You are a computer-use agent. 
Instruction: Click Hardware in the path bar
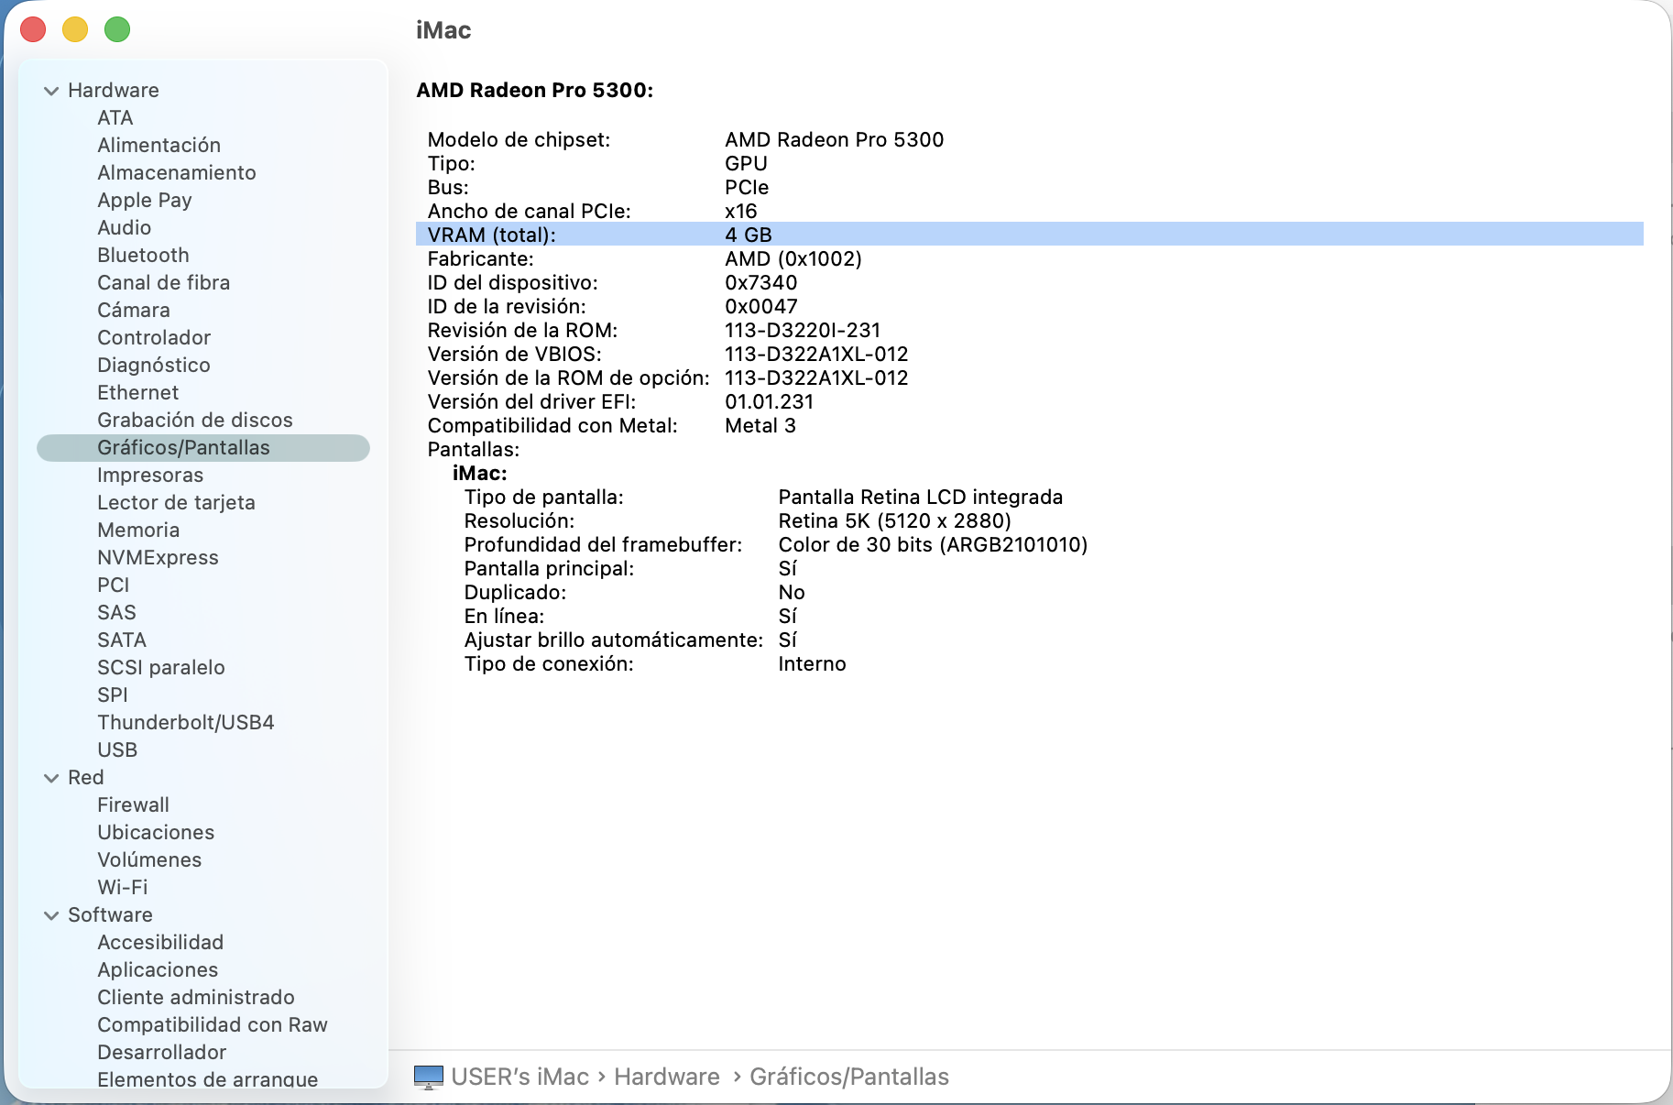point(667,1077)
